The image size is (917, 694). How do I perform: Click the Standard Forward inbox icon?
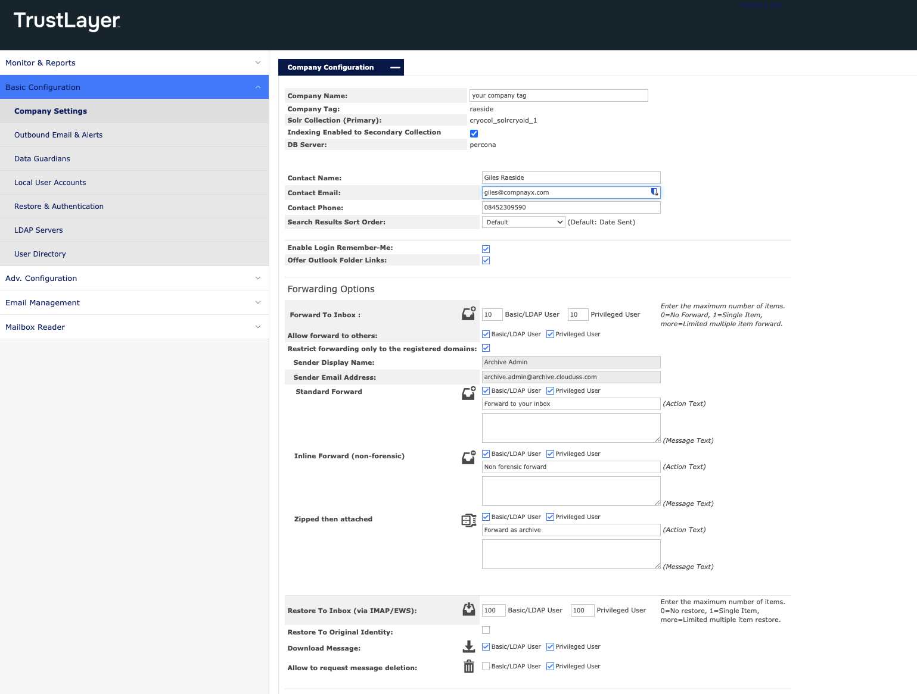[x=469, y=393]
